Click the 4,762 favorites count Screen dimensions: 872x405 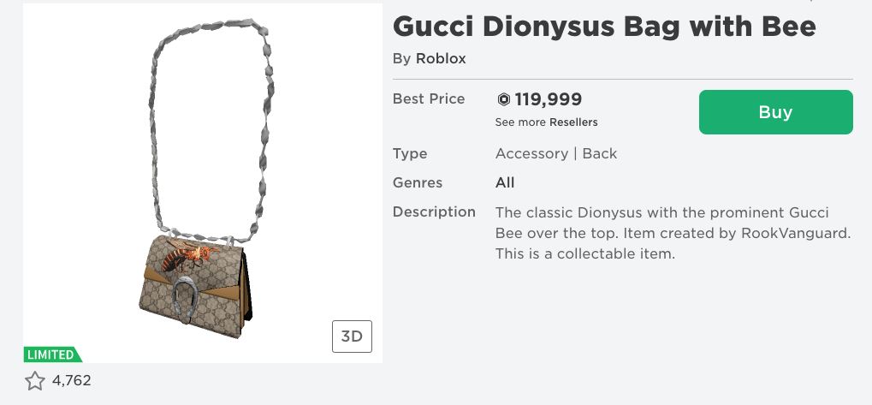click(x=72, y=381)
